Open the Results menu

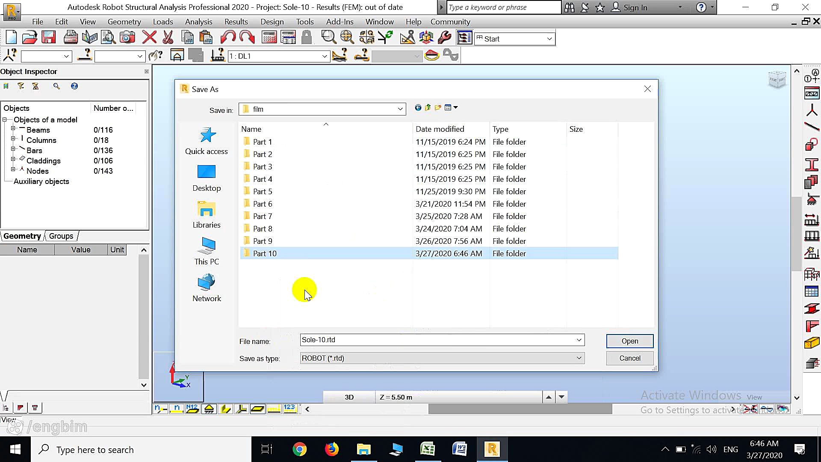click(x=236, y=22)
